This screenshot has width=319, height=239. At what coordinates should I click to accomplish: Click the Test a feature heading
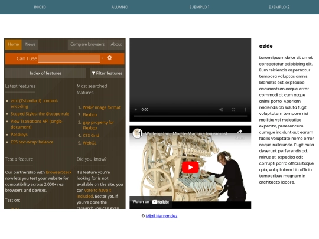pyautogui.click(x=19, y=159)
